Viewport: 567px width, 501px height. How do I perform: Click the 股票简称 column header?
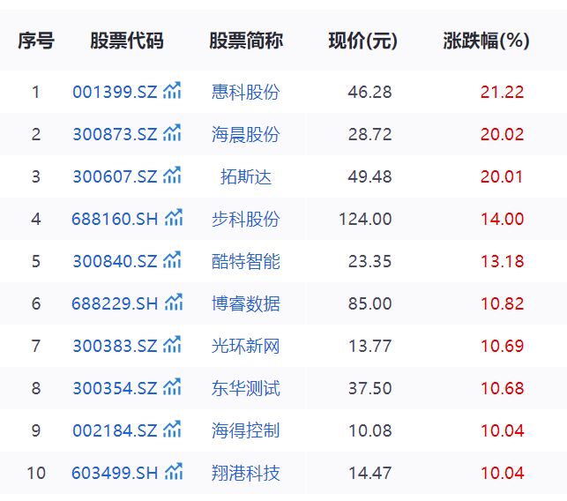point(246,41)
